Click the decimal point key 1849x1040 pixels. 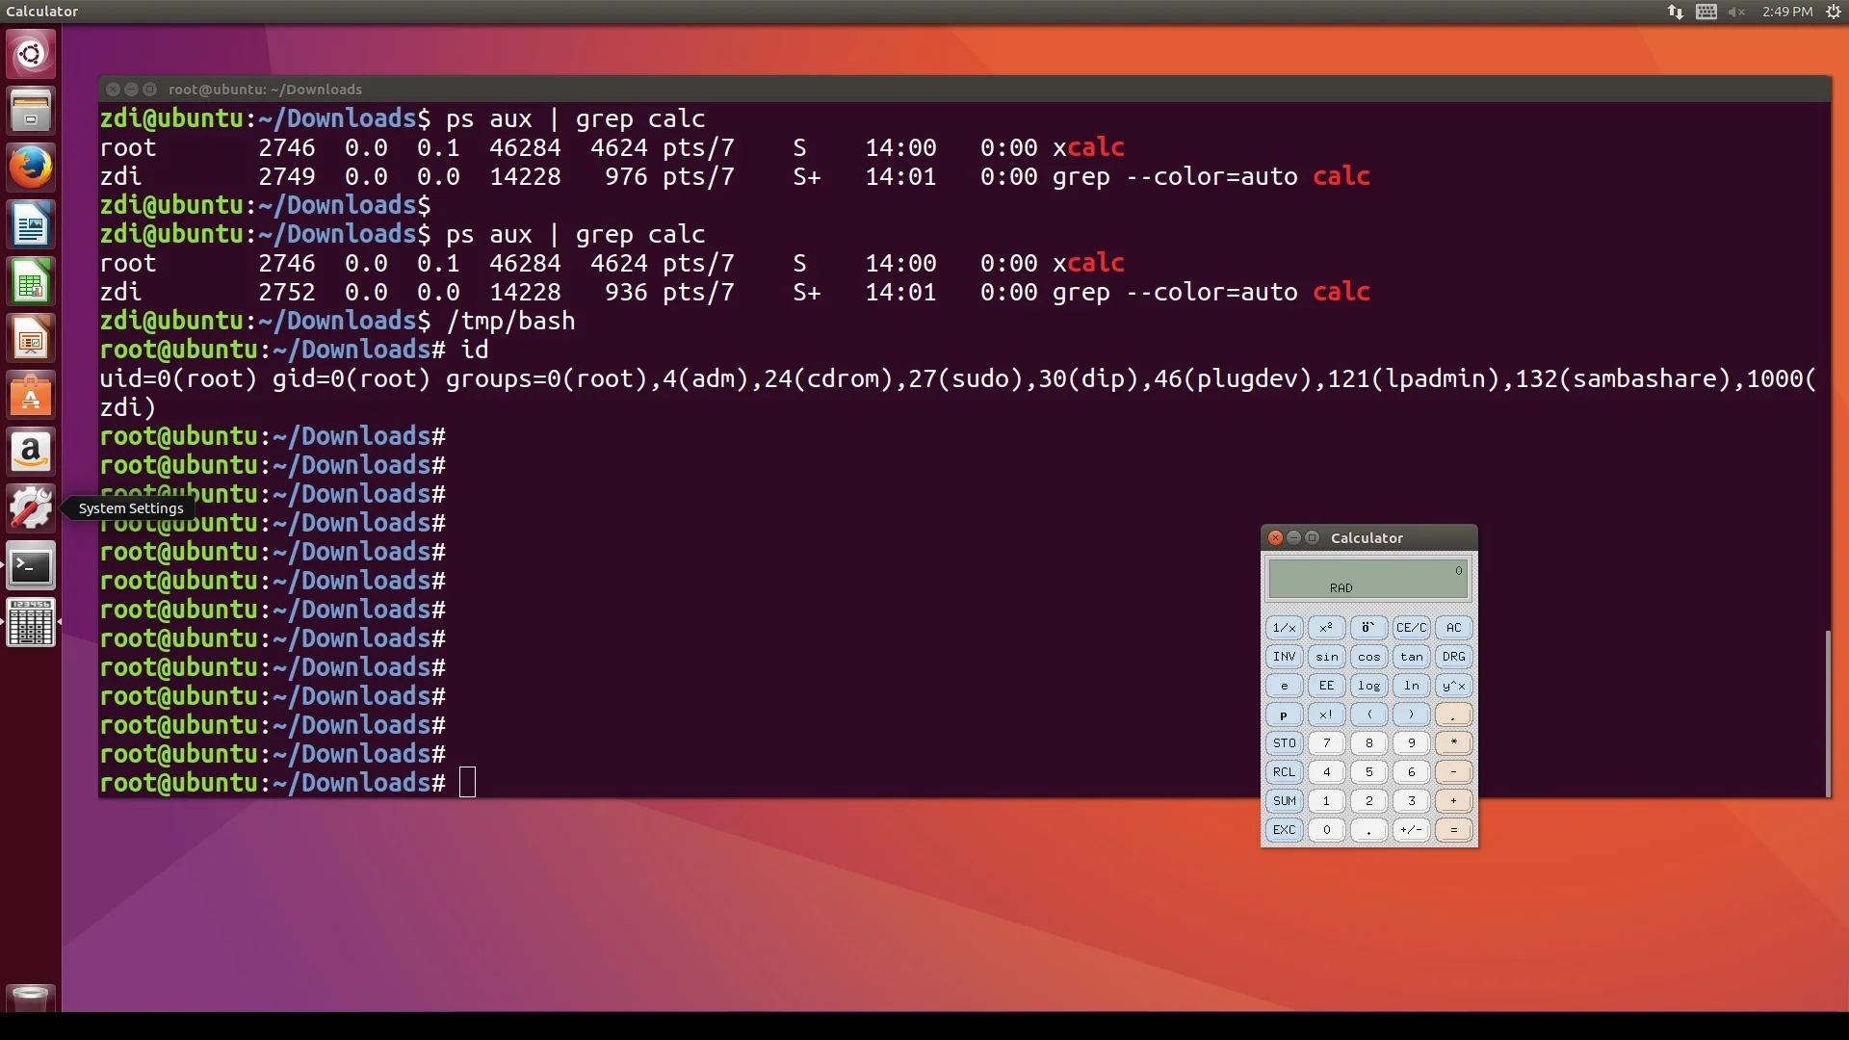click(1369, 830)
